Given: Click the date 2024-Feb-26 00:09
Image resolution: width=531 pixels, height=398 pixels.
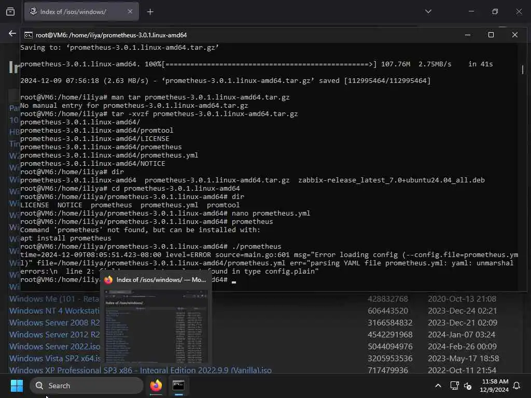Looking at the screenshot, I should tap(462, 347).
